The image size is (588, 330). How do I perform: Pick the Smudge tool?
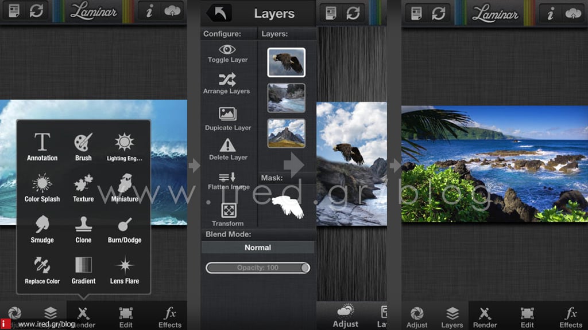tap(42, 228)
